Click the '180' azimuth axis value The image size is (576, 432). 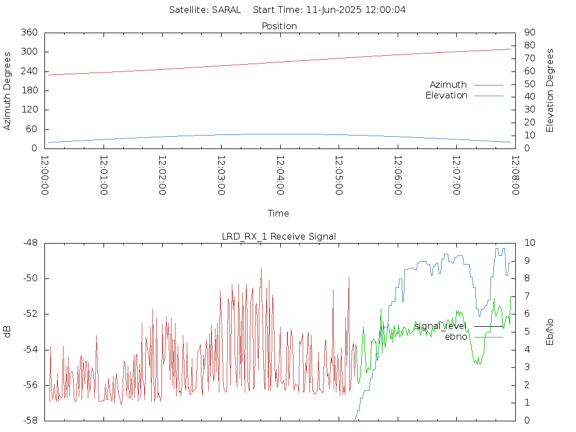pyautogui.click(x=29, y=91)
